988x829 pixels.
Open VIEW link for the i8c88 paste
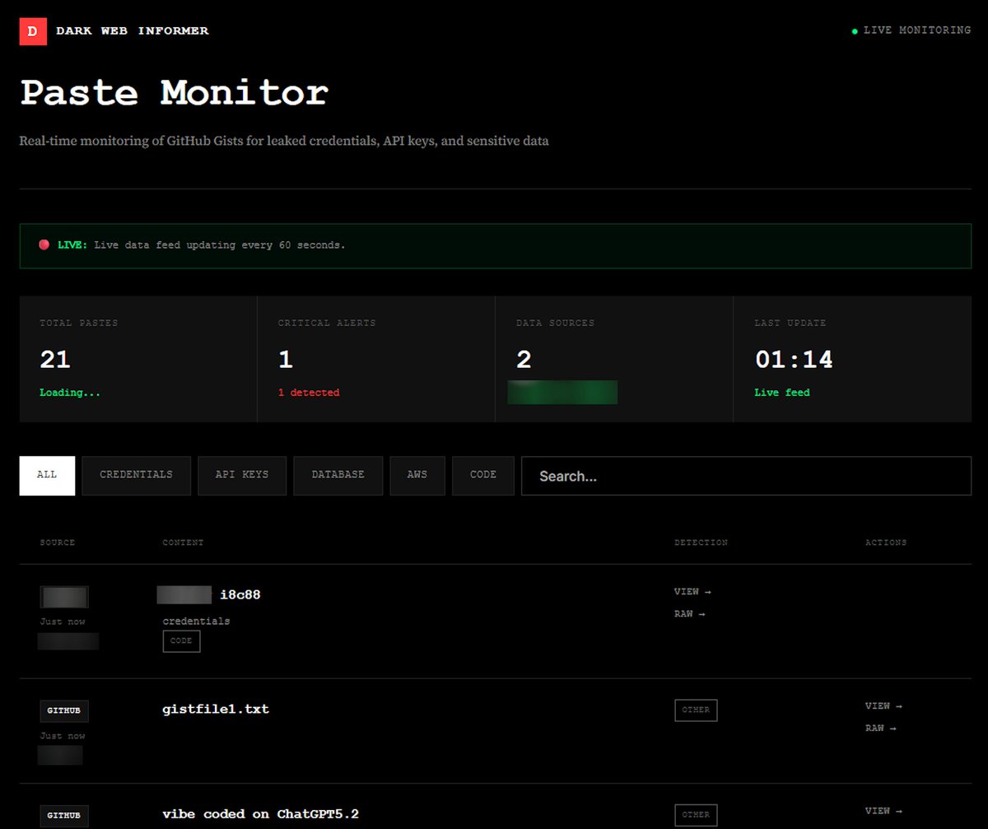[692, 592]
